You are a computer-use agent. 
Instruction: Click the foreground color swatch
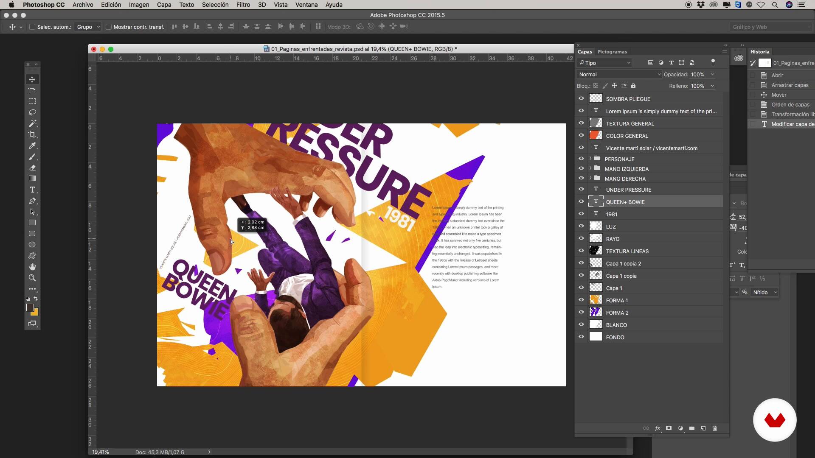(30, 307)
